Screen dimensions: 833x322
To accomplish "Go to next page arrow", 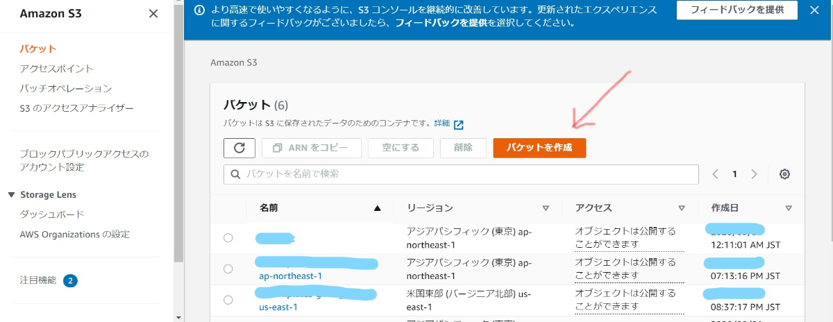I will pyautogui.click(x=755, y=174).
